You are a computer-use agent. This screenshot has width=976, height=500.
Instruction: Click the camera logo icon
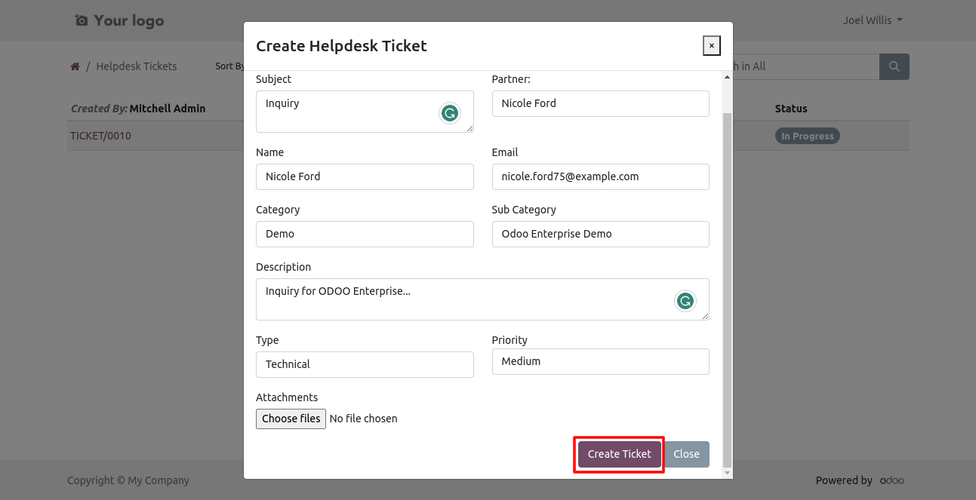(81, 20)
